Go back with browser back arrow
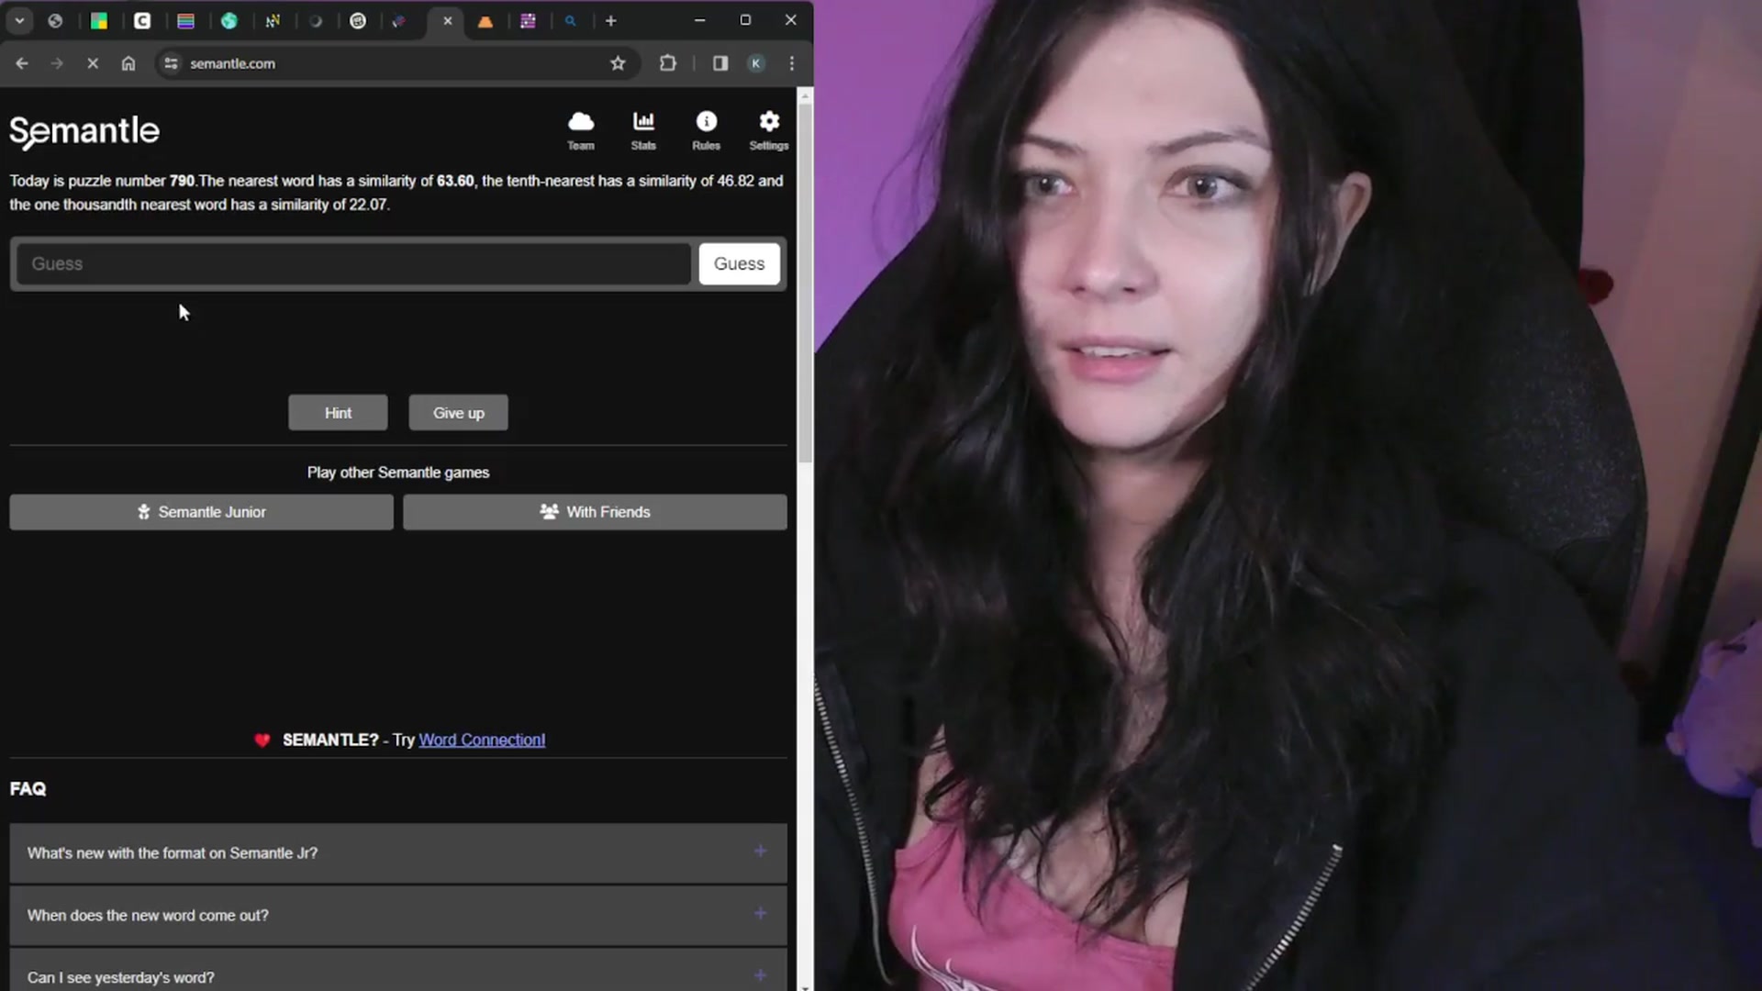The height and width of the screenshot is (991, 1762). coord(22,63)
